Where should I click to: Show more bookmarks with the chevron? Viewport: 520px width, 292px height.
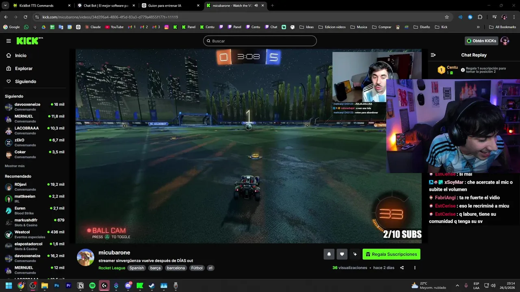(478, 27)
